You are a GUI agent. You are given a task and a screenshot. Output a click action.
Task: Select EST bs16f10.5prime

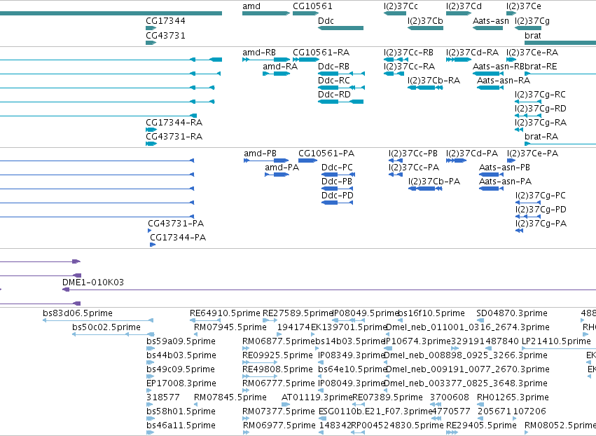pos(431,313)
